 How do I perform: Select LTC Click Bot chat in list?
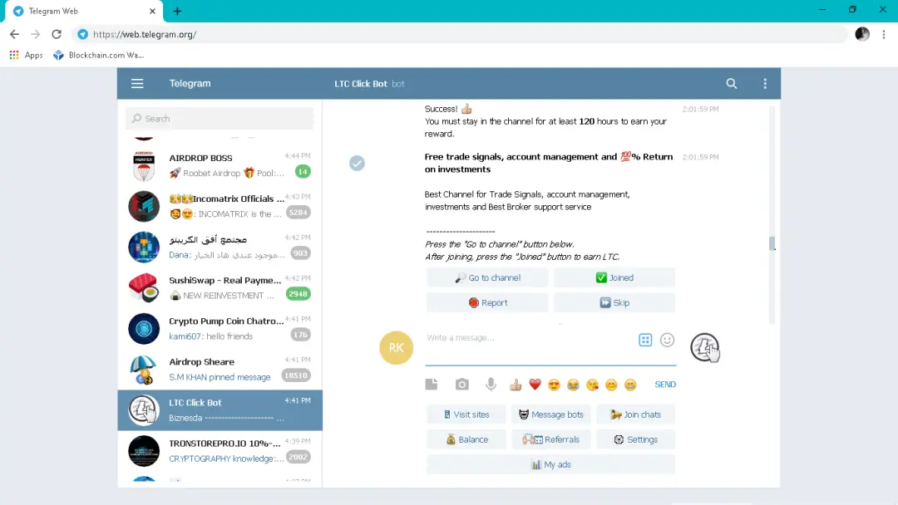(220, 410)
